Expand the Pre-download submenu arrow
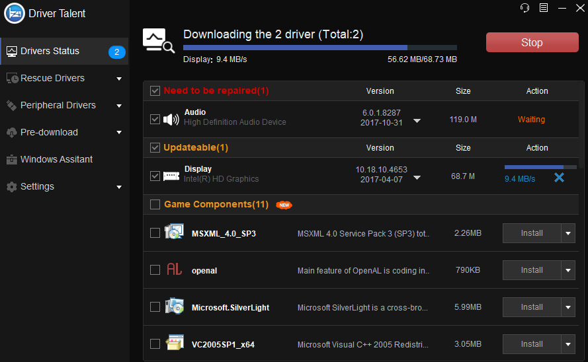Viewport: 588px width, 362px height. 119,133
